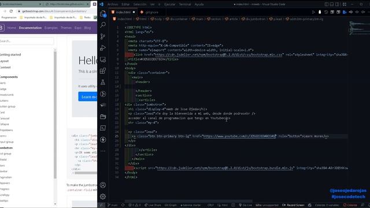Open Customize Layout icon

point(345,4)
